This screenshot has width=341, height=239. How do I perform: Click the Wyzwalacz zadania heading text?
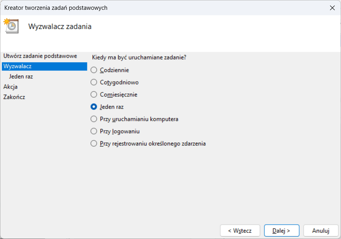(x=60, y=27)
